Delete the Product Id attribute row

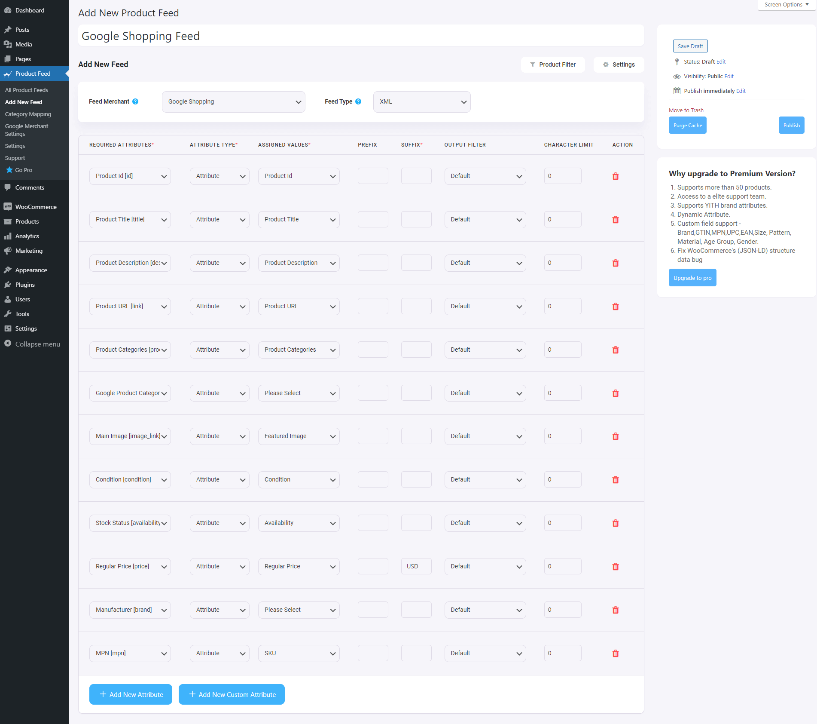click(615, 176)
